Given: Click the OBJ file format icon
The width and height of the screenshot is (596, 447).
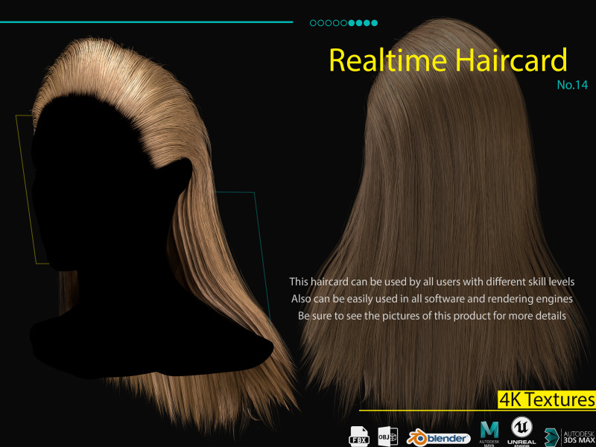Looking at the screenshot, I should pos(387,436).
